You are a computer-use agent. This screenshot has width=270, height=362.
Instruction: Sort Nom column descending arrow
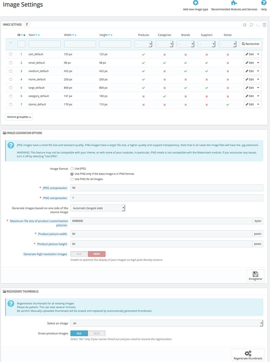coord(36,35)
